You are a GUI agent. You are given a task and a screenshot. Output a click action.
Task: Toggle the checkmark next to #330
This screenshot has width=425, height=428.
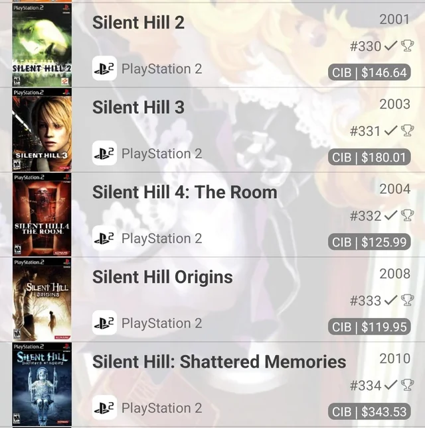click(390, 46)
